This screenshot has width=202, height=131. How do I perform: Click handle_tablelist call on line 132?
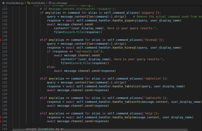126,86
